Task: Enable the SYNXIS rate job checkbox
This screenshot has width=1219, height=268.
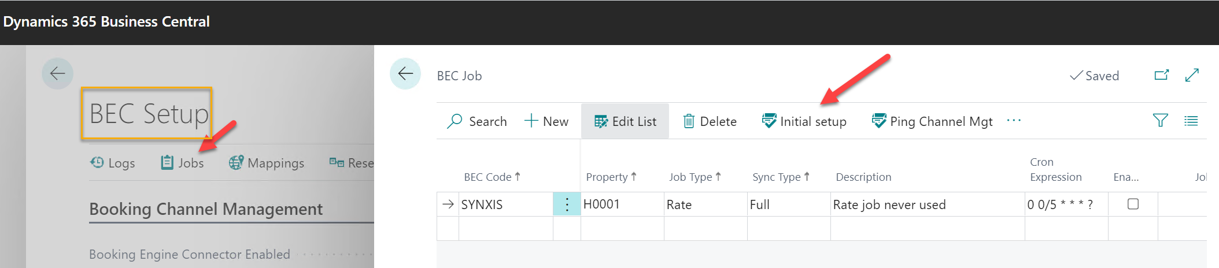Action: [x=1133, y=204]
